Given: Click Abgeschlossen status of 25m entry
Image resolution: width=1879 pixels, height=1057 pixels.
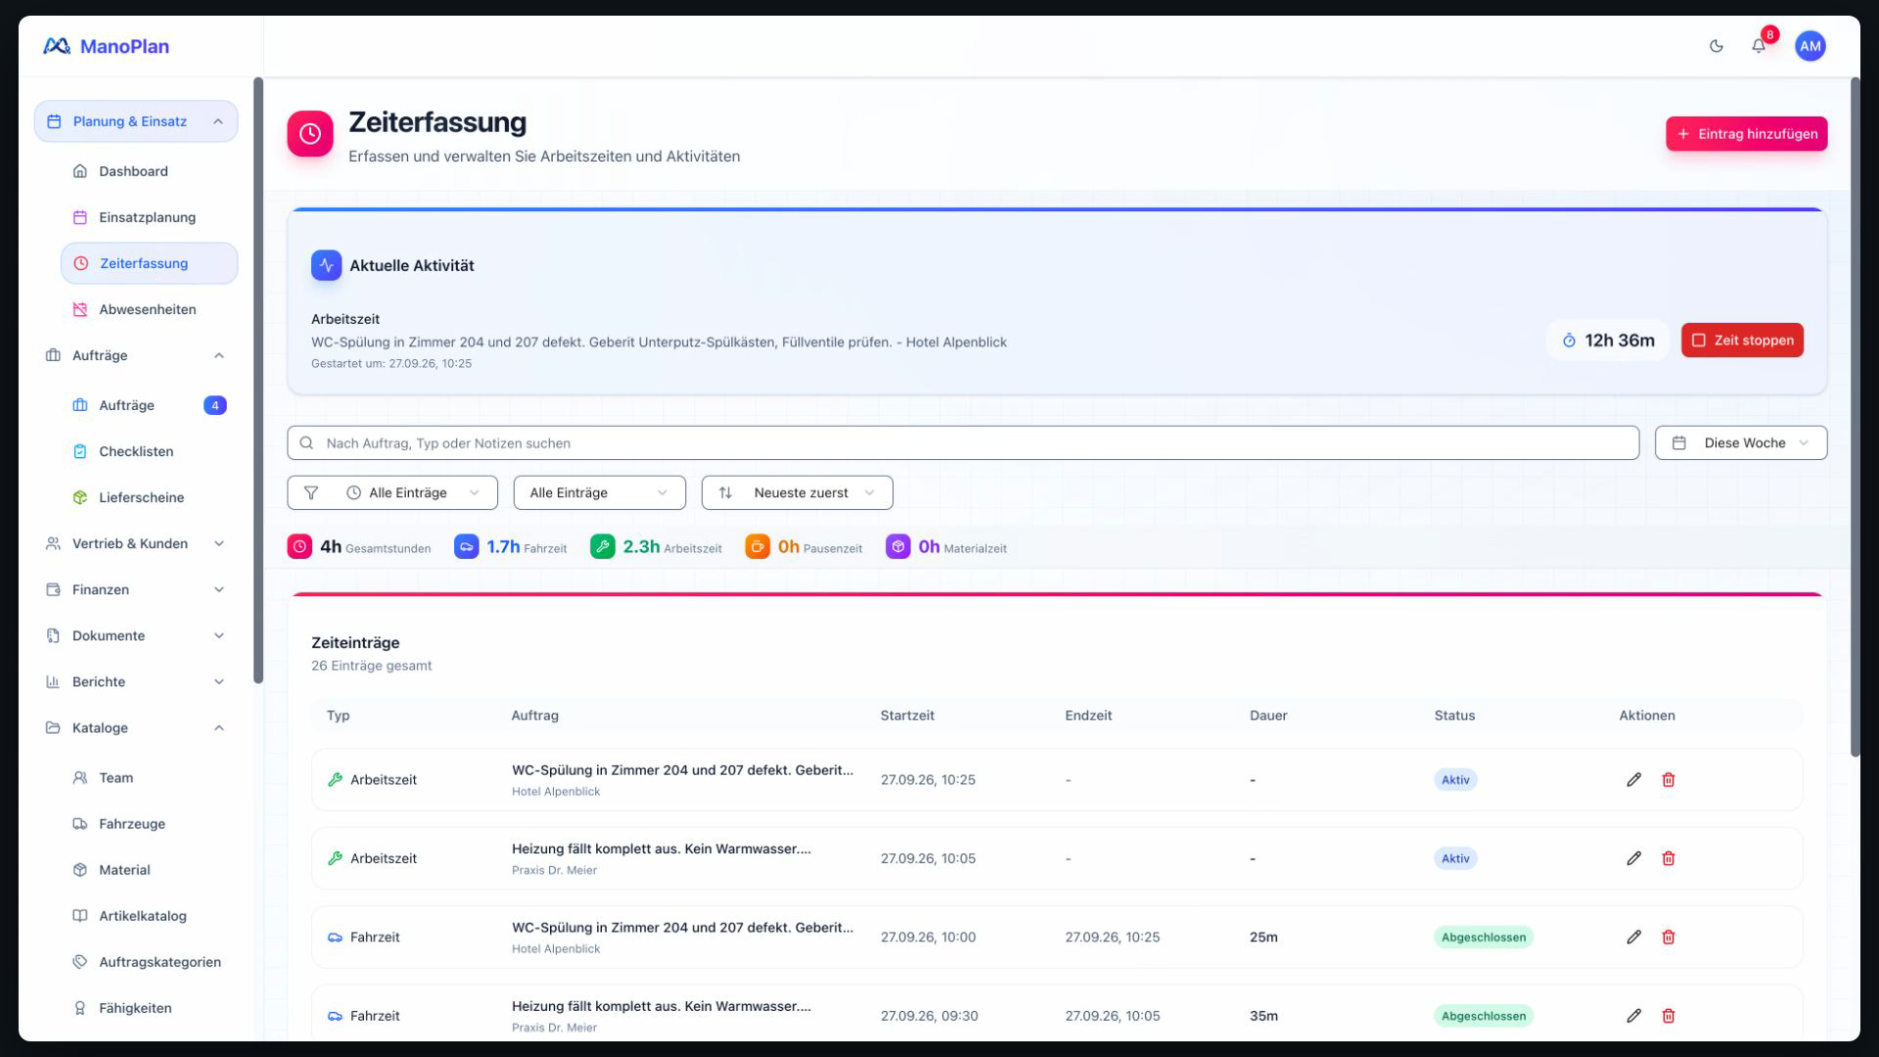Looking at the screenshot, I should [x=1484, y=937].
